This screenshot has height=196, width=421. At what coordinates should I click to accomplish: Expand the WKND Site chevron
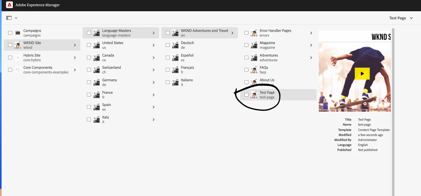(75, 45)
